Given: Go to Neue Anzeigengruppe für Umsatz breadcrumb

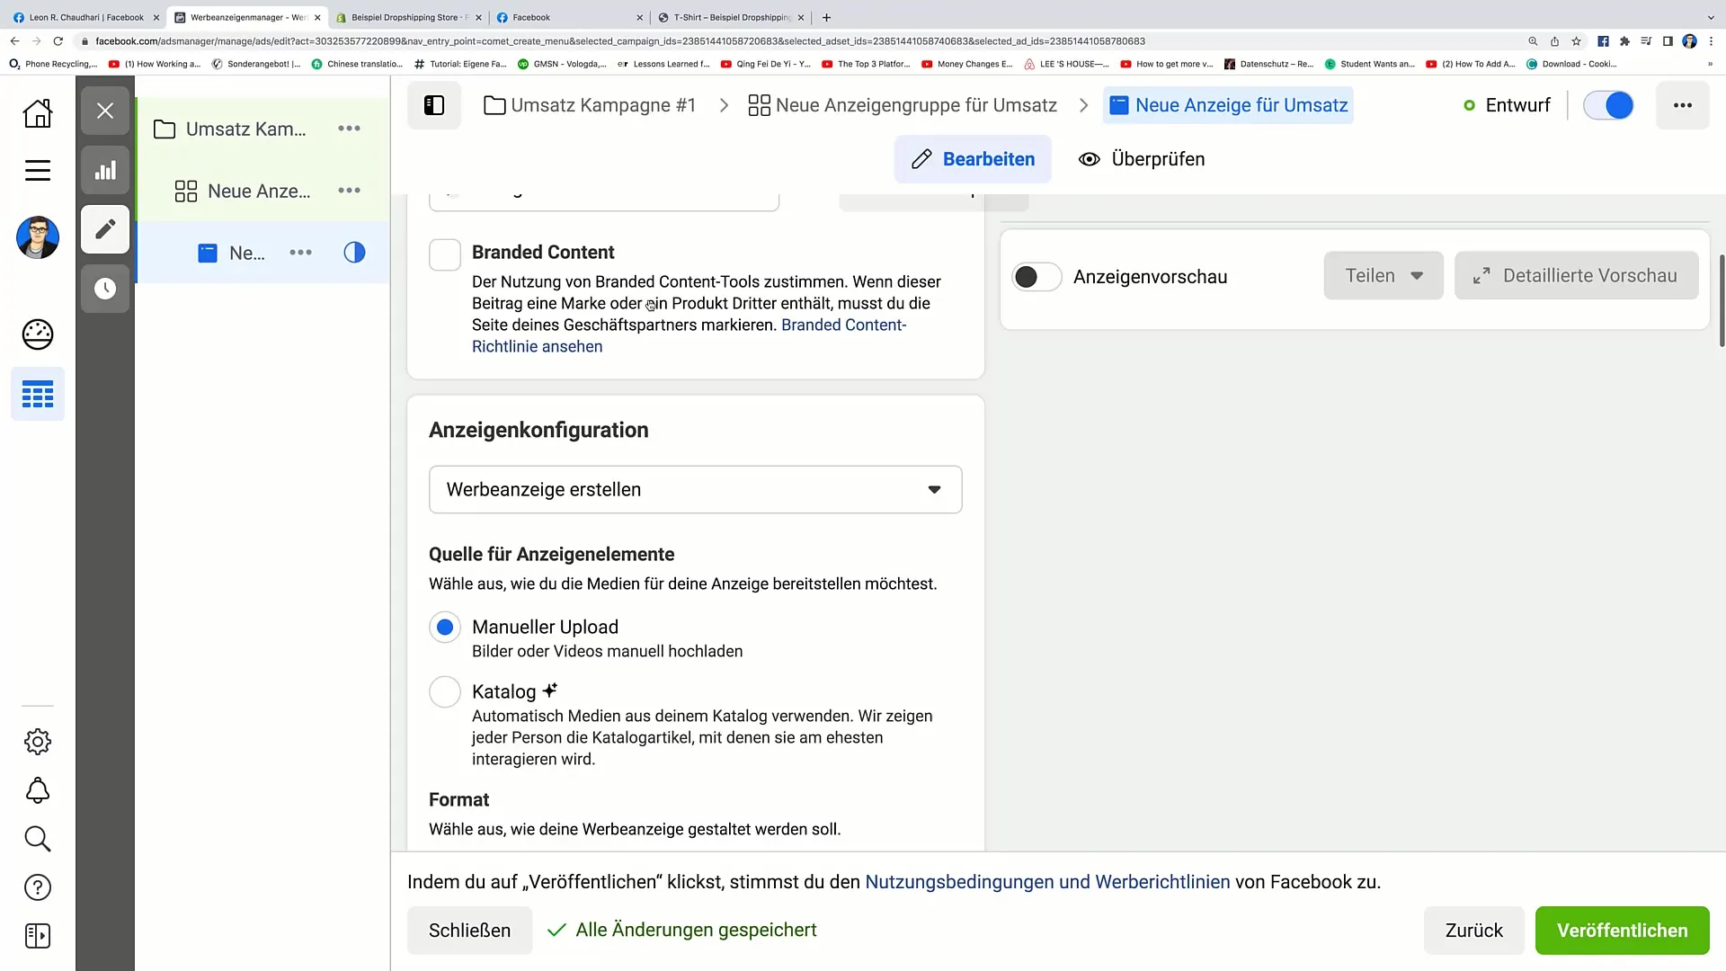Looking at the screenshot, I should click(x=903, y=105).
